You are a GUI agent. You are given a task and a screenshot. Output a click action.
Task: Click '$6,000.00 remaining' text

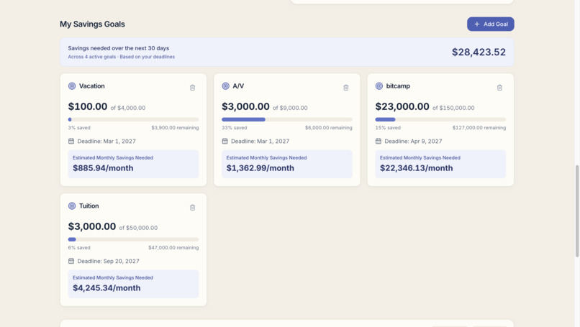(x=328, y=128)
